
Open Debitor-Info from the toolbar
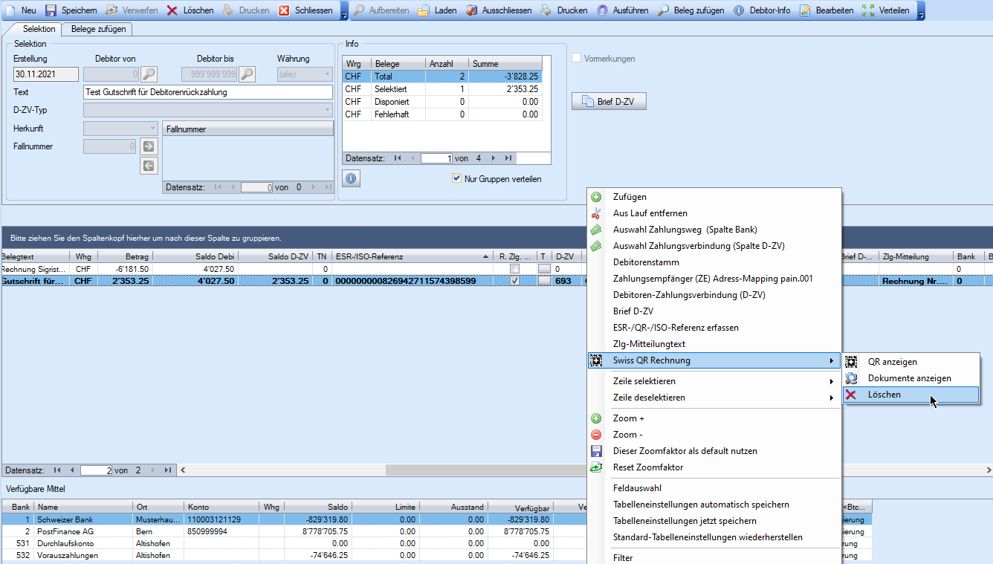761,10
